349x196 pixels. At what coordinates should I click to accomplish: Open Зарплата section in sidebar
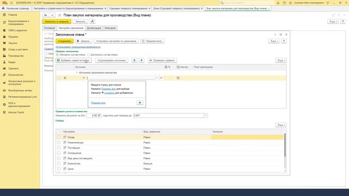coord(13,69)
